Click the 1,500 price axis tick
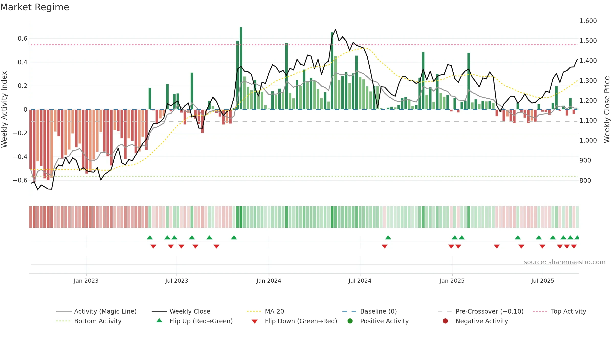 click(x=588, y=41)
